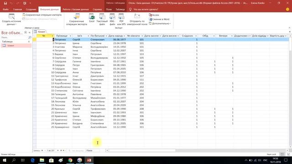Click the 'Что вы хотите сделать?' search box
Viewport: 292px width, 164px height.
(146, 9)
